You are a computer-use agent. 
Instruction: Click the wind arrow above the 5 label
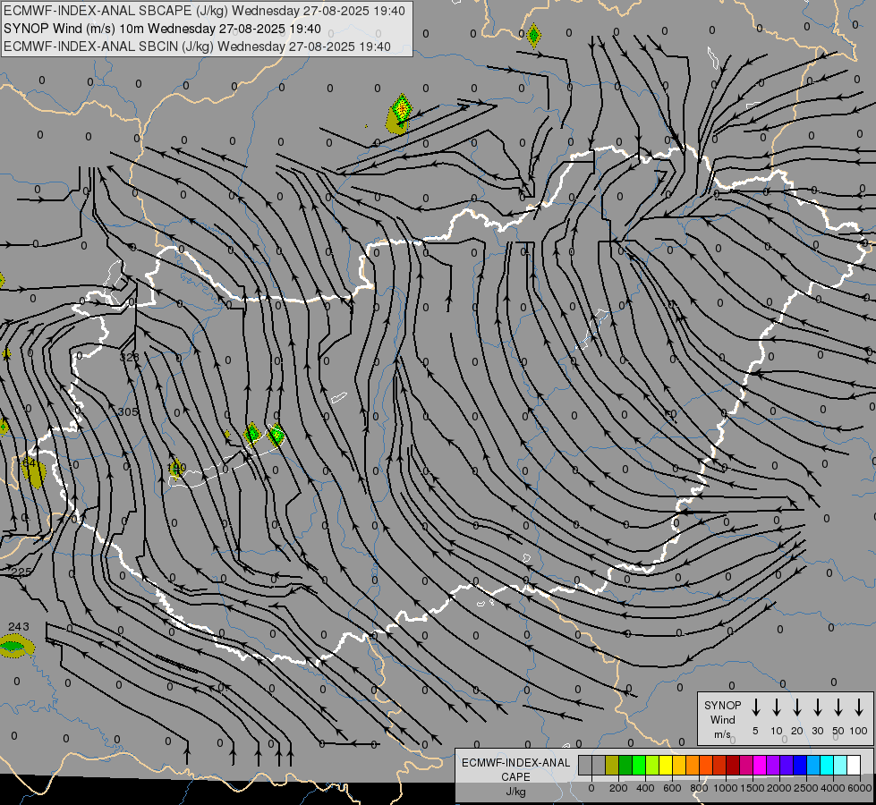[755, 708]
